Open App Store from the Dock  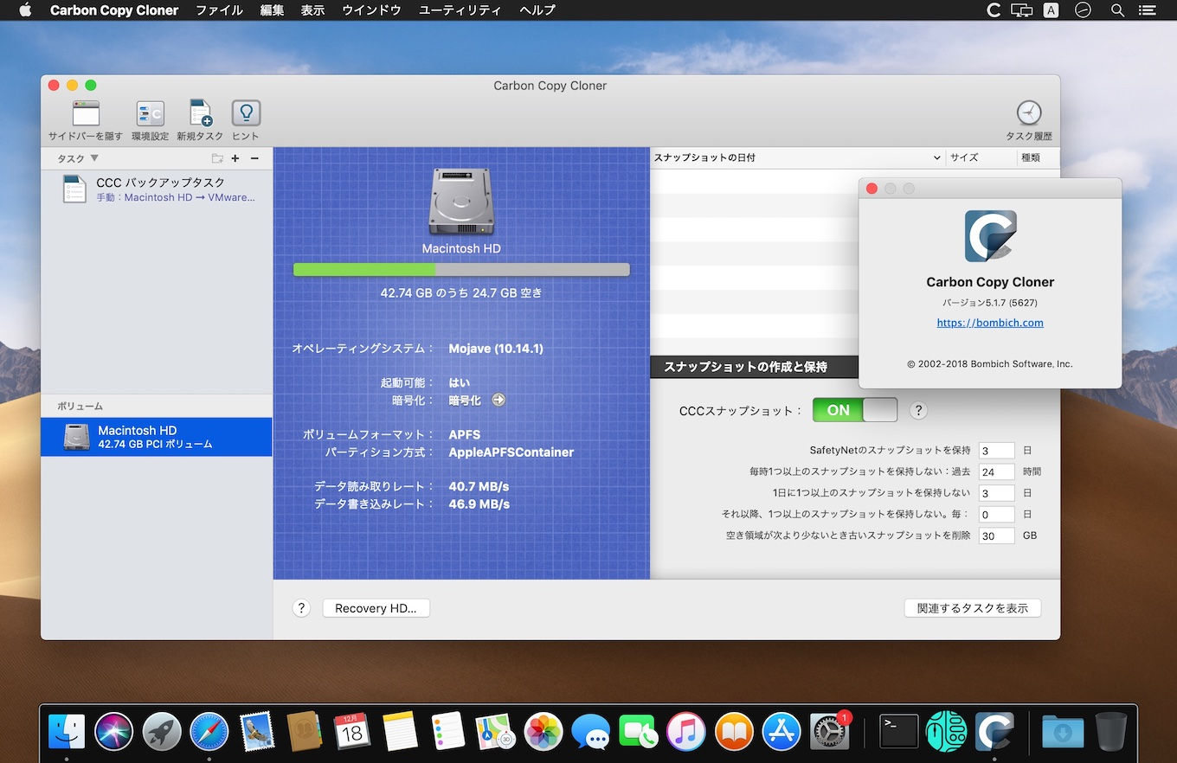[781, 731]
